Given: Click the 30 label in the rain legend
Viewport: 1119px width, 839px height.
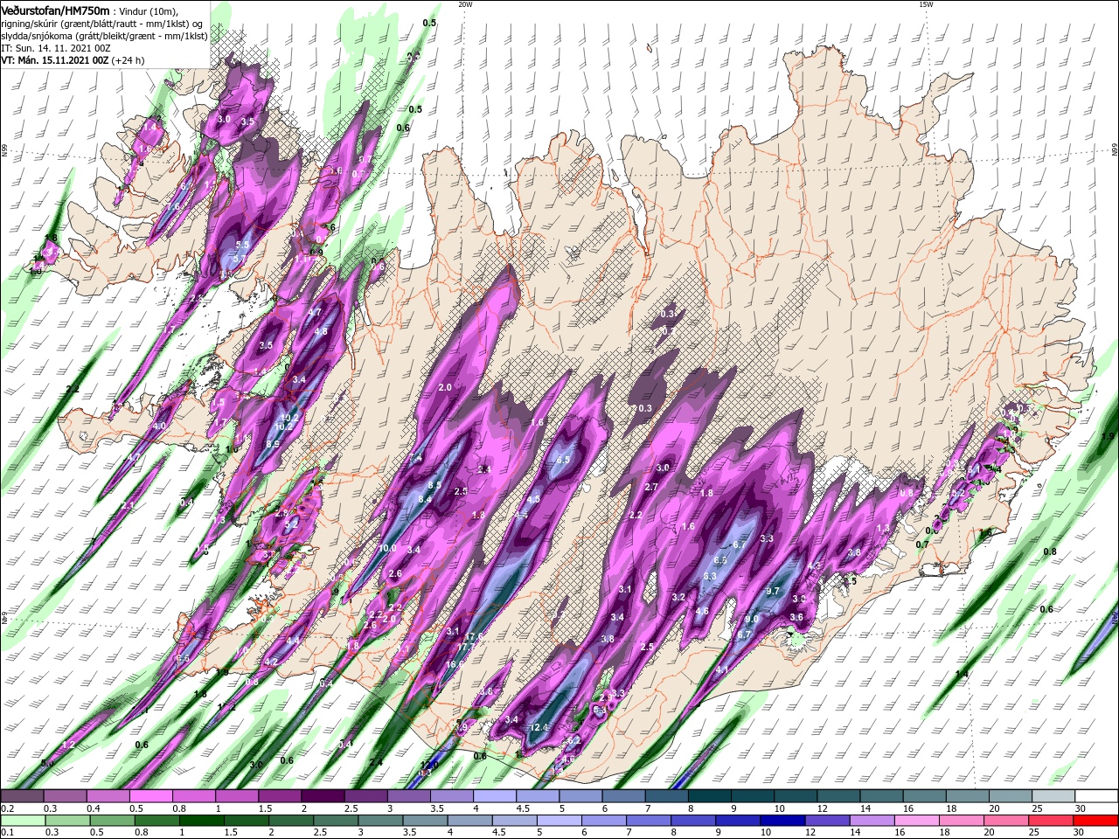Looking at the screenshot, I should (1080, 832).
